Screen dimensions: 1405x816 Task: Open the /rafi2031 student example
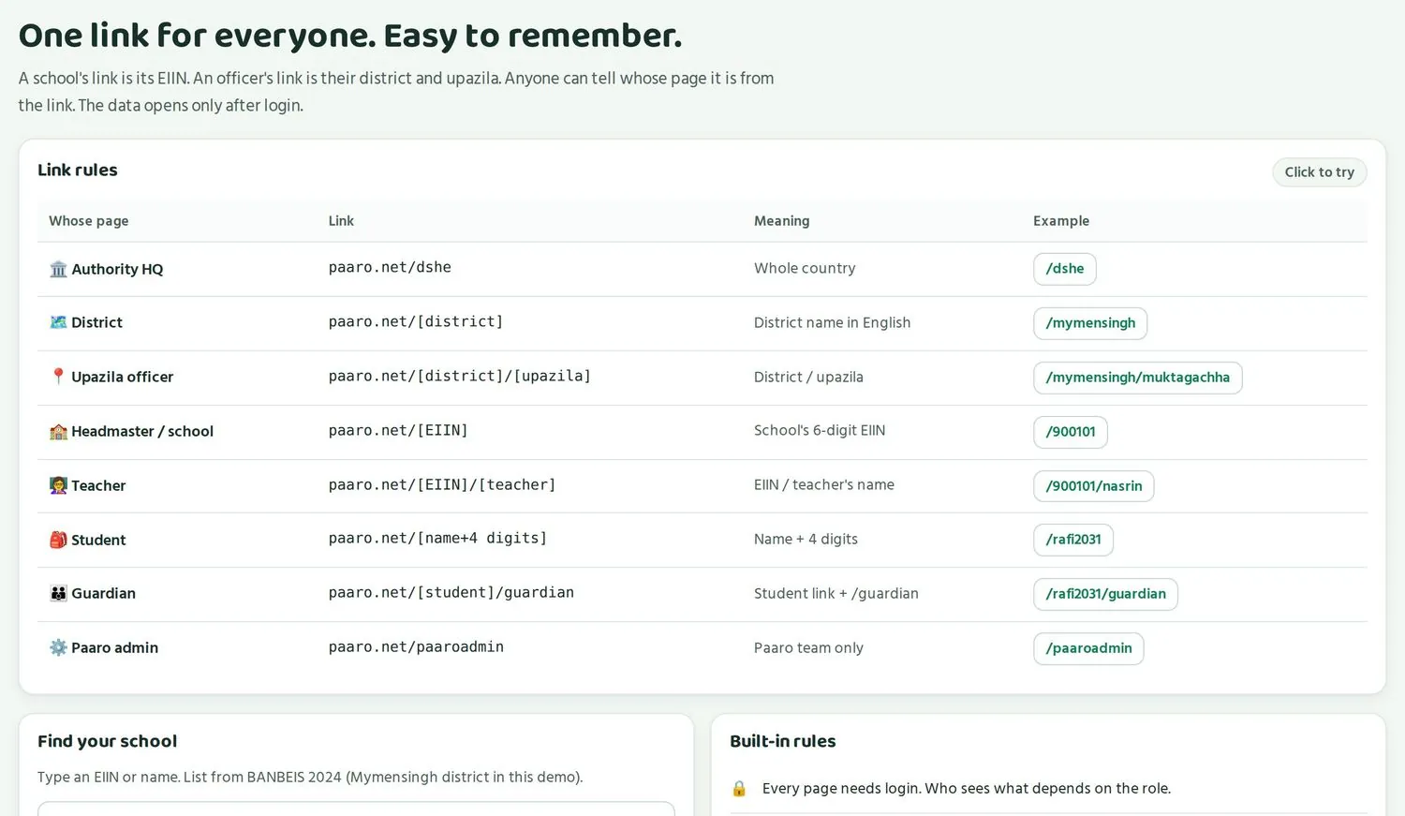(1073, 540)
